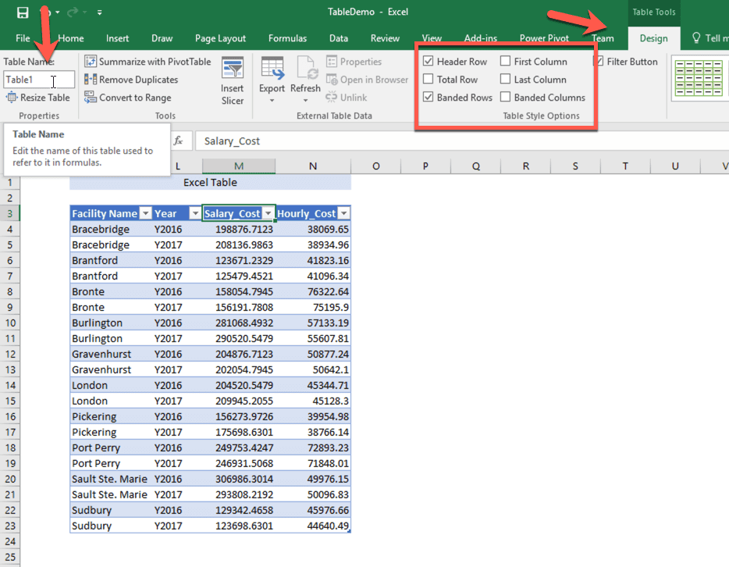729x567 pixels.
Task: Open the Year column filter dropdown
Action: [193, 212]
